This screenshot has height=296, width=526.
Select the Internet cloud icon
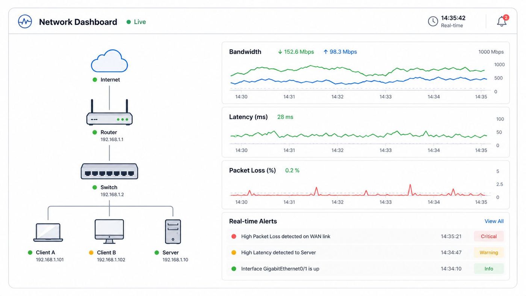[x=109, y=61]
